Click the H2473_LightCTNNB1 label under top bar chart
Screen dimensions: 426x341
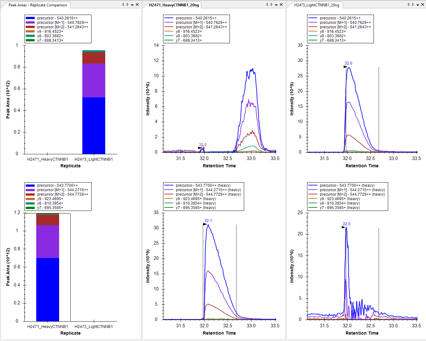[94, 159]
